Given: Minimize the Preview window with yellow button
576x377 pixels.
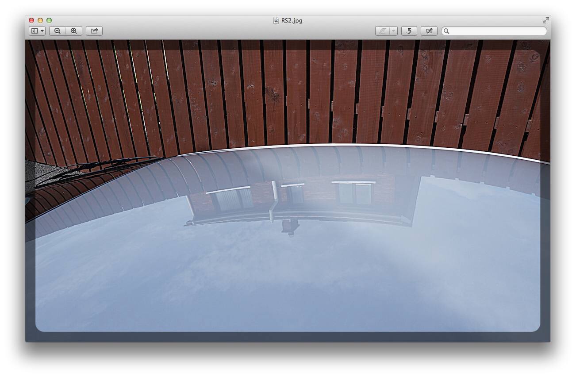Looking at the screenshot, I should pos(40,20).
